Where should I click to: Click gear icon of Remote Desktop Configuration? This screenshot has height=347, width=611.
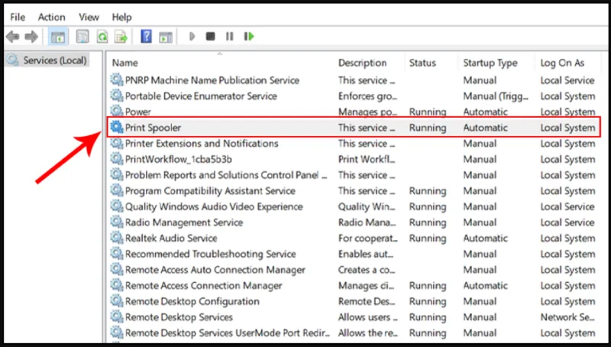pyautogui.click(x=117, y=300)
